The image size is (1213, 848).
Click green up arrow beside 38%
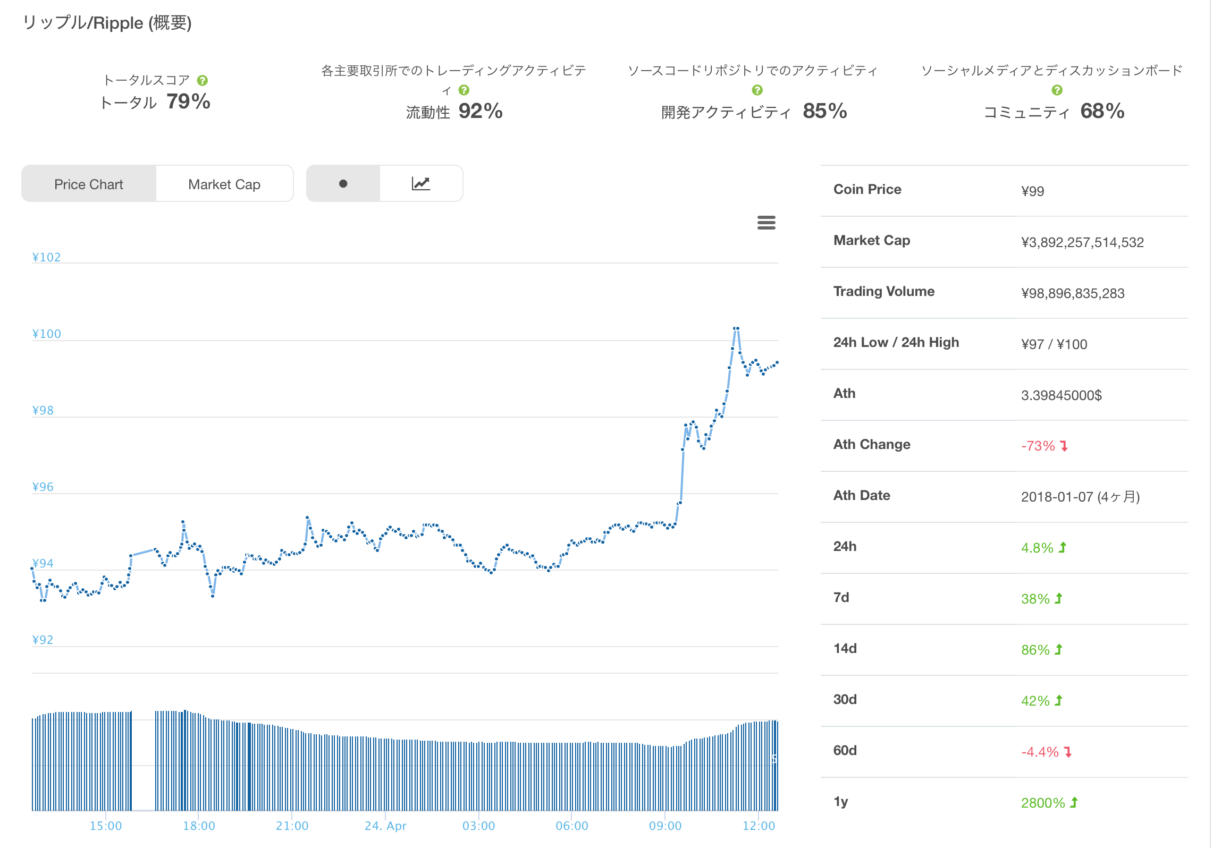[1058, 598]
